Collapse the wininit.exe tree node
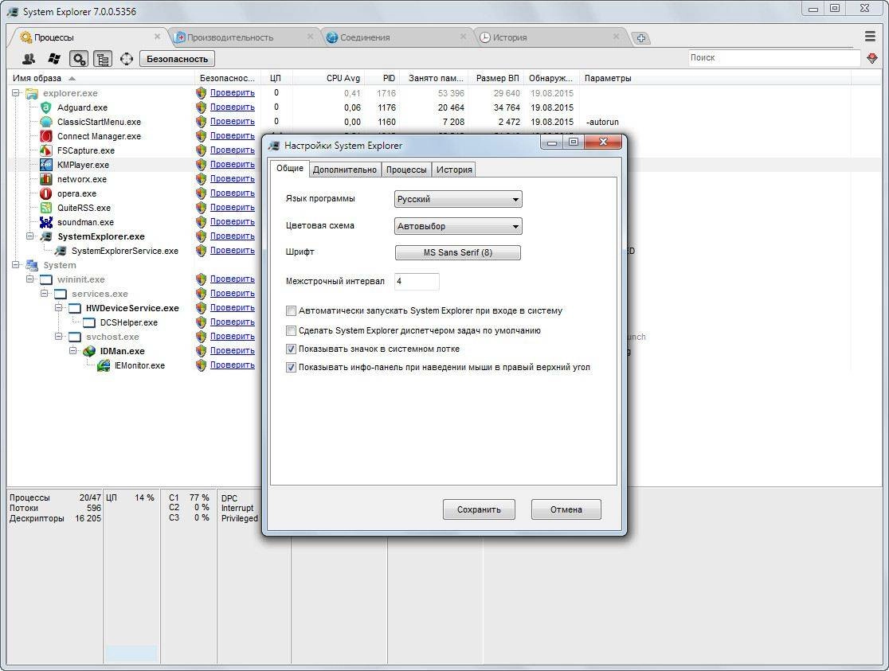This screenshot has height=671, width=889. tap(30, 279)
